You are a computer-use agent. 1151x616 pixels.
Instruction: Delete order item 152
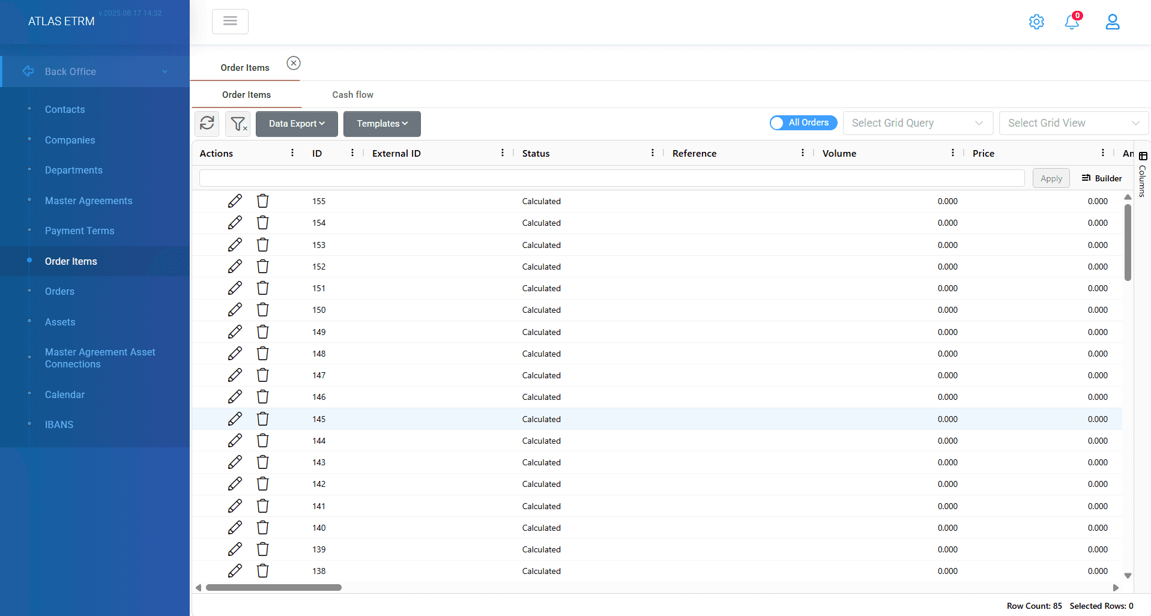[263, 267]
